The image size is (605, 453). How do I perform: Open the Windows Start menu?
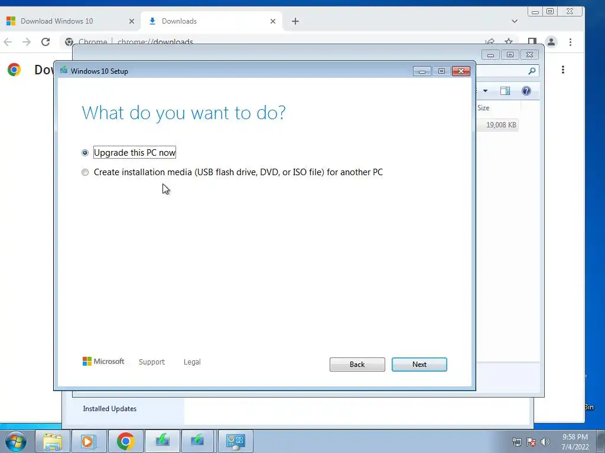click(16, 441)
